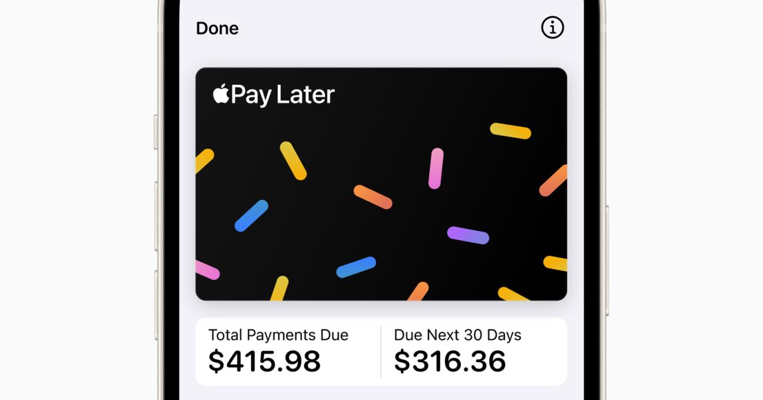Image resolution: width=763 pixels, height=400 pixels.
Task: Select the $415.98 total amount
Action: (x=265, y=361)
